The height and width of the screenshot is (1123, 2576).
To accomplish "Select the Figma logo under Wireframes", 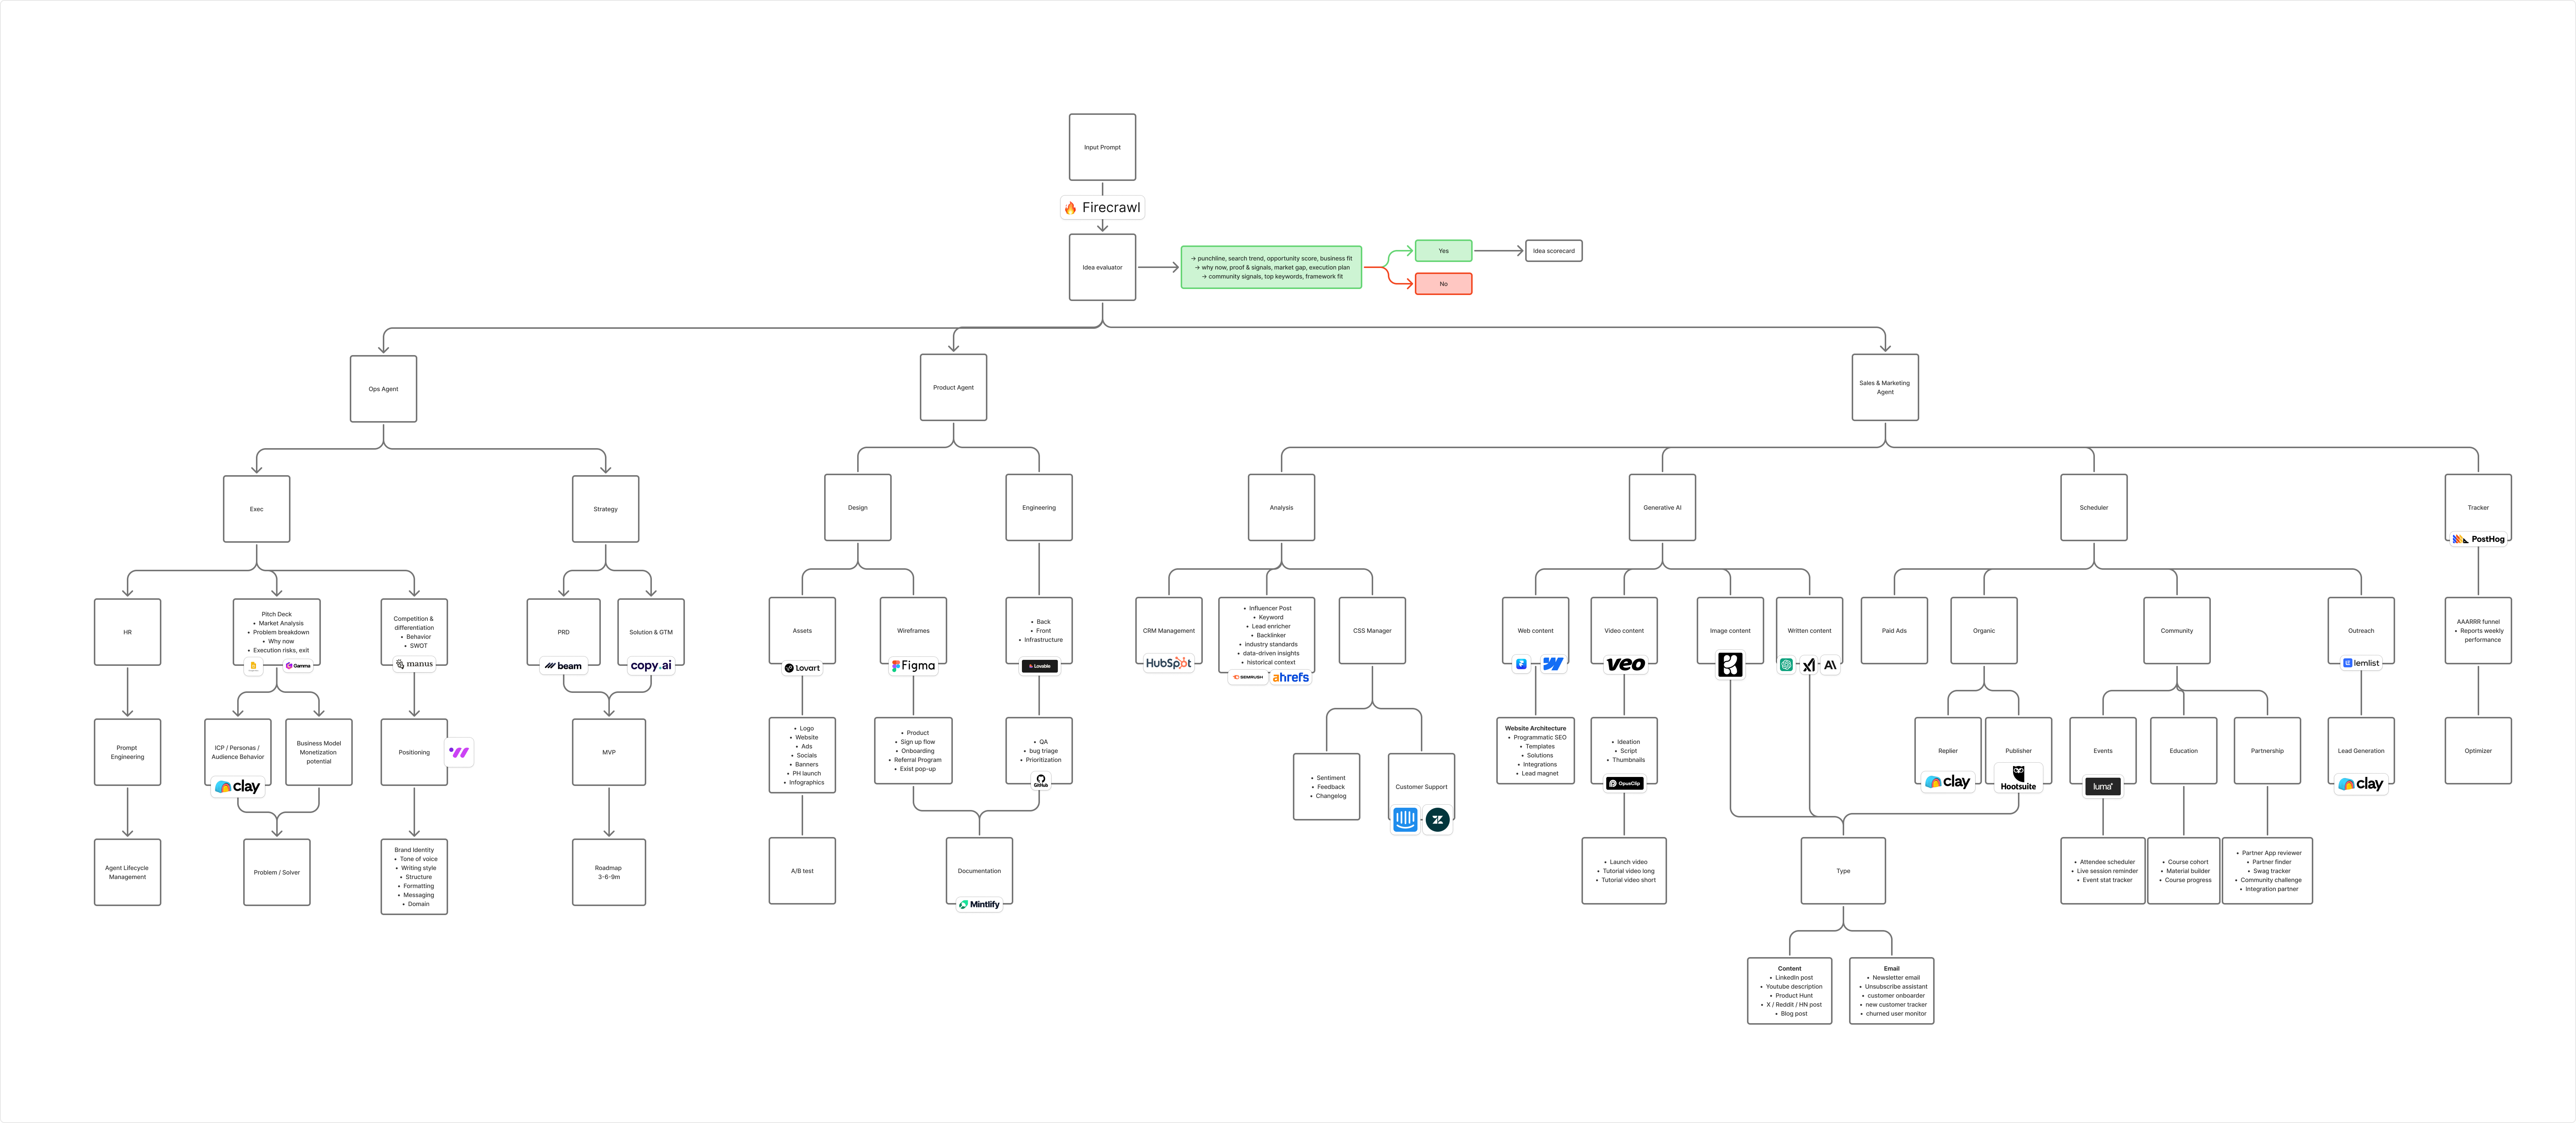I will coord(913,666).
